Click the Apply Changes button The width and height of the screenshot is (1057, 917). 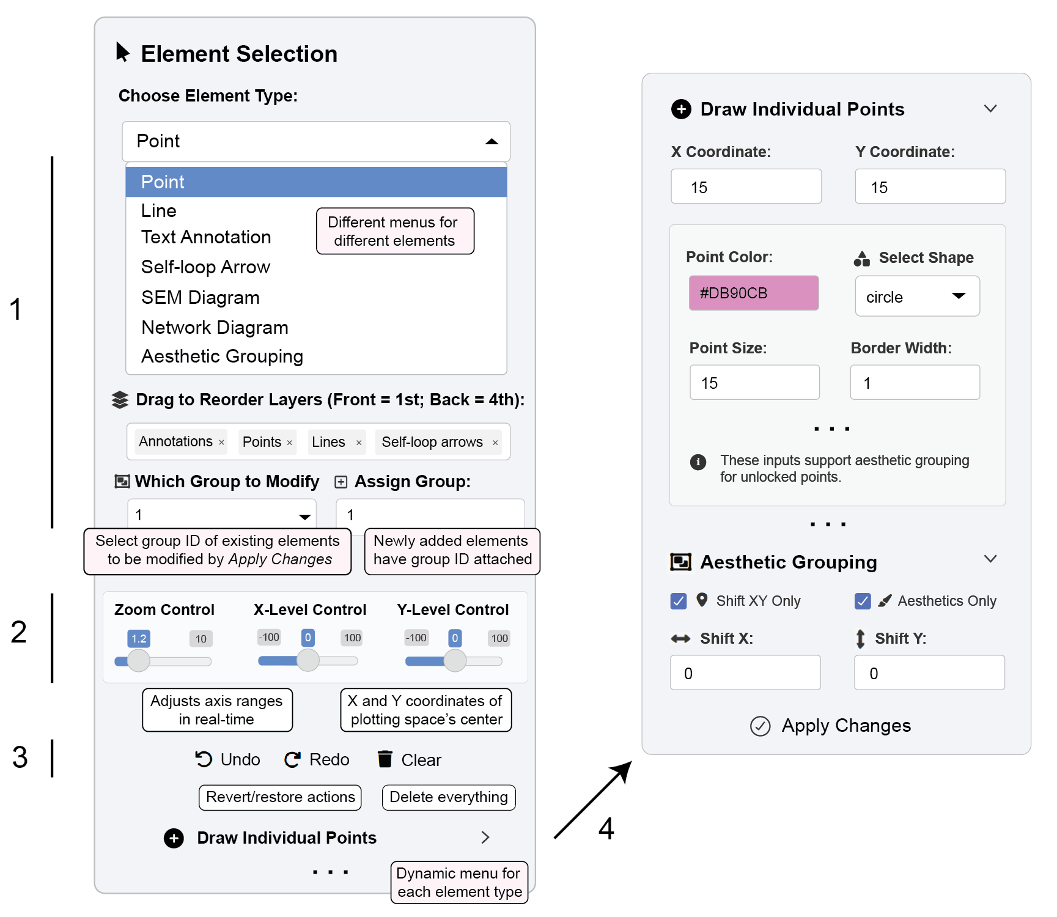coord(831,726)
